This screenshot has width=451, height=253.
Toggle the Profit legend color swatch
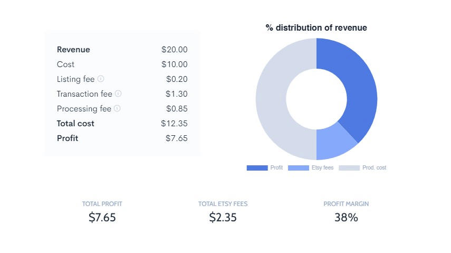(x=257, y=168)
